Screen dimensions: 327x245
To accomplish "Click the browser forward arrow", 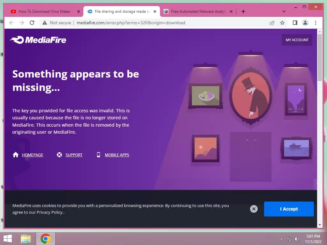I will 22,23.
